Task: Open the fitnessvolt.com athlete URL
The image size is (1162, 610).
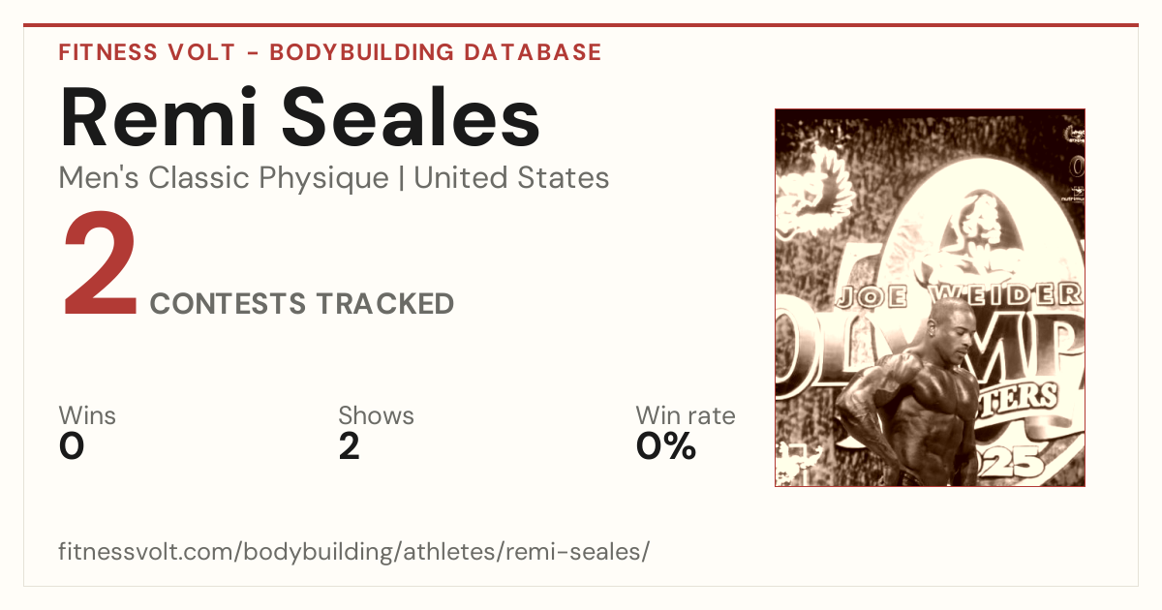Action: pyautogui.click(x=353, y=552)
